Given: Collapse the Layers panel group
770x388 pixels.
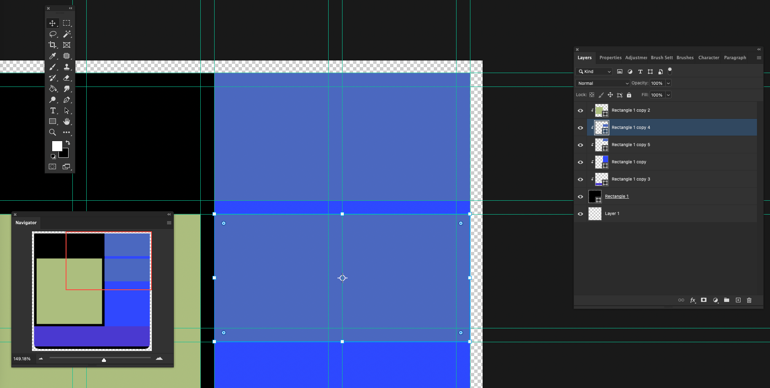Looking at the screenshot, I should coord(759,49).
